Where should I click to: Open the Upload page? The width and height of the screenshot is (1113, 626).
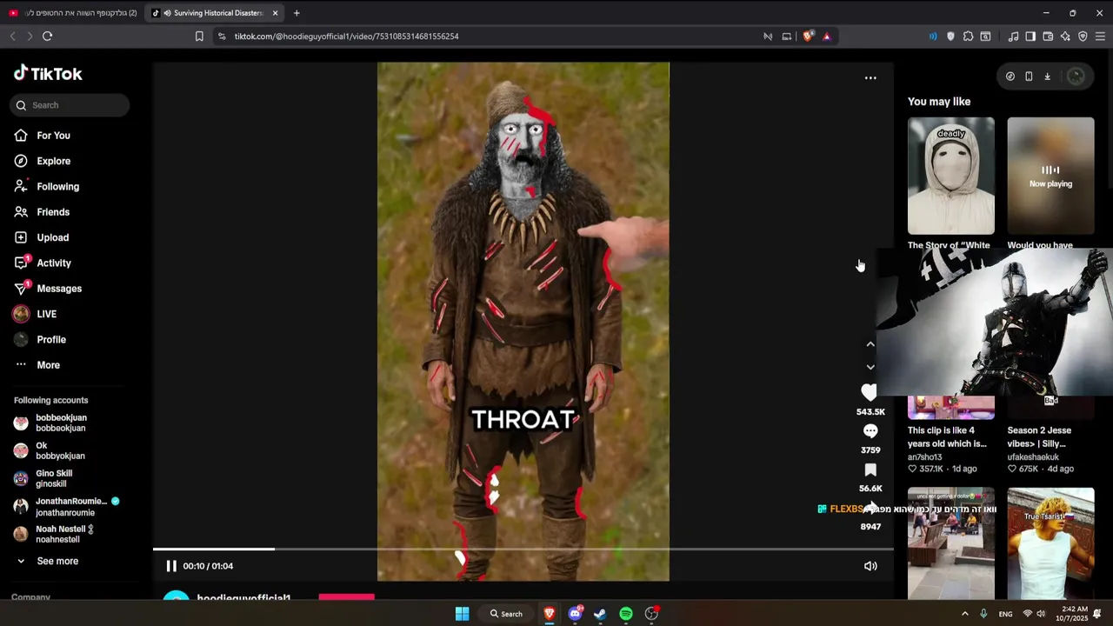click(x=52, y=237)
